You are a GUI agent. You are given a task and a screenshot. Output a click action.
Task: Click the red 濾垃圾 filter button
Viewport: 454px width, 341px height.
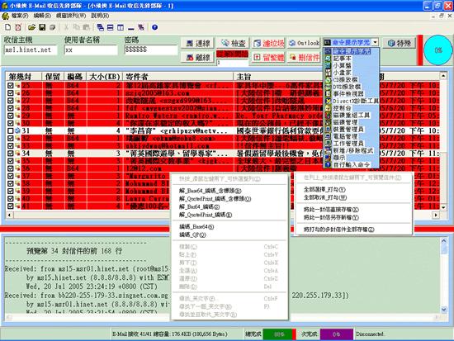pyautogui.click(x=269, y=43)
